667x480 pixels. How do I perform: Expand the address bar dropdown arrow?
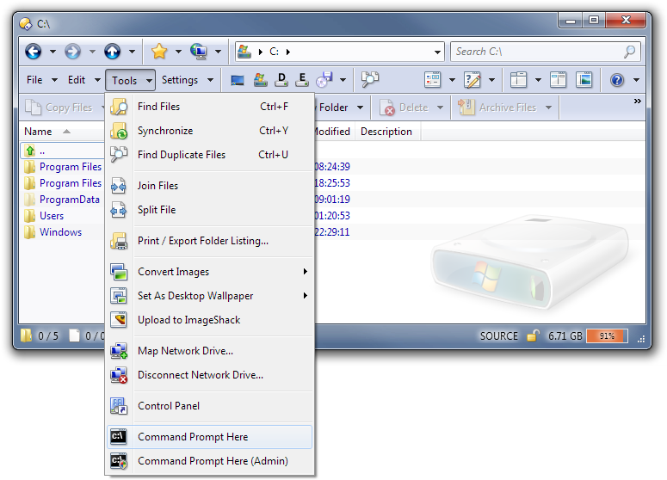point(437,52)
